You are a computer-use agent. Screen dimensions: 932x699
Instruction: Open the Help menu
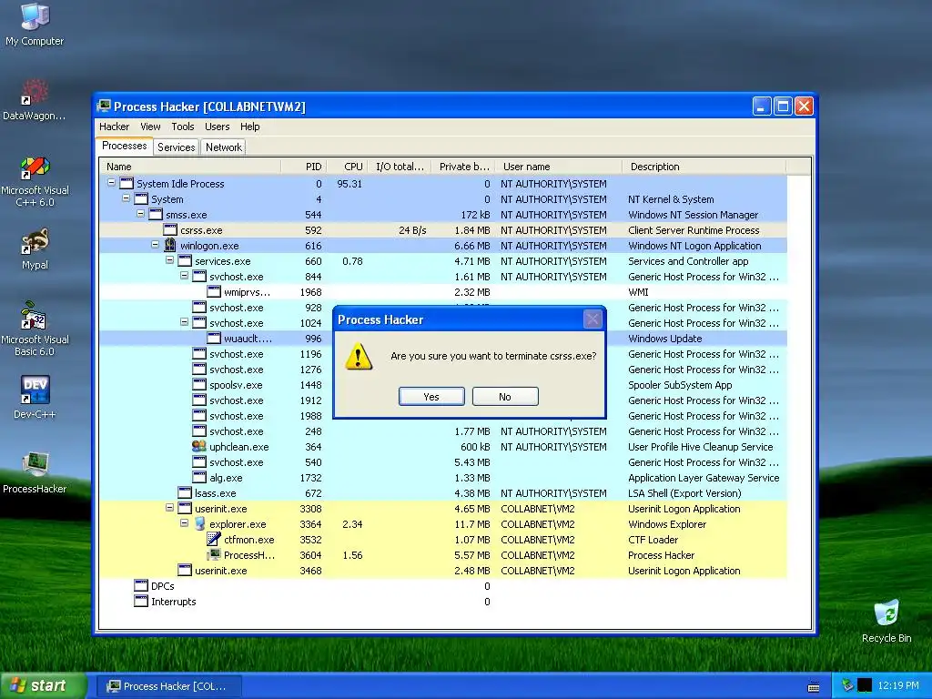tap(249, 127)
